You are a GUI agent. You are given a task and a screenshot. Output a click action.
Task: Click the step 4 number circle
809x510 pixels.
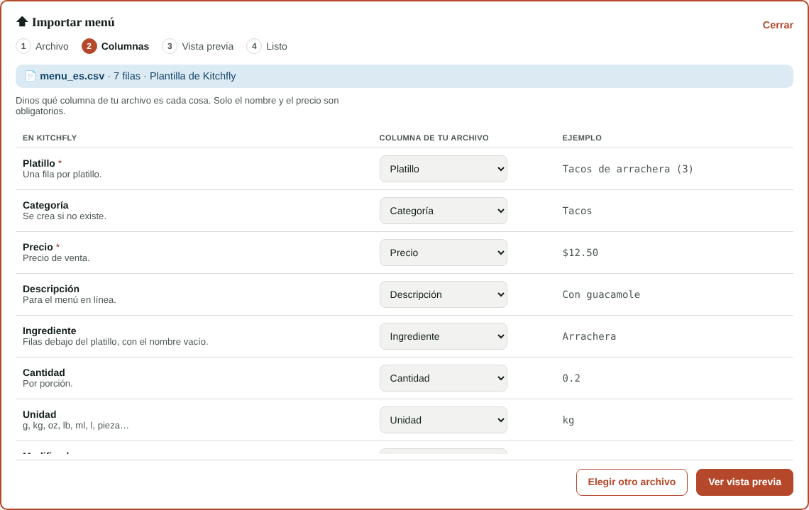pyautogui.click(x=254, y=46)
